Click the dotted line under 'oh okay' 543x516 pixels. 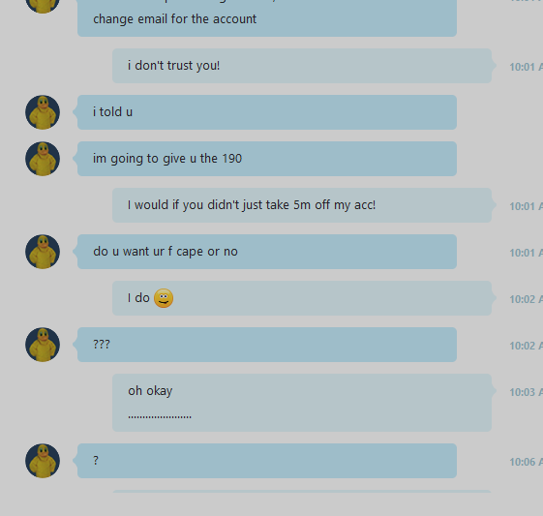point(160,416)
